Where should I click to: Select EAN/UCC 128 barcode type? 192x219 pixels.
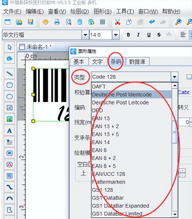131,174
